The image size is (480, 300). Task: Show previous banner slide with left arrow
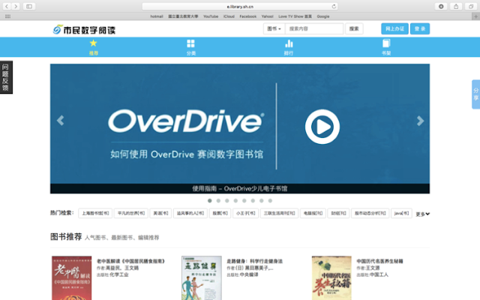60,120
